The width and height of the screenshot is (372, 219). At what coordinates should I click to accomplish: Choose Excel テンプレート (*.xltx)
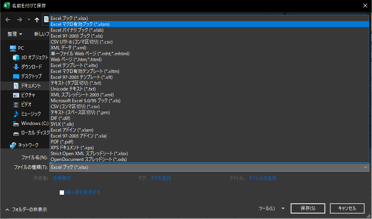pyautogui.click(x=209, y=65)
